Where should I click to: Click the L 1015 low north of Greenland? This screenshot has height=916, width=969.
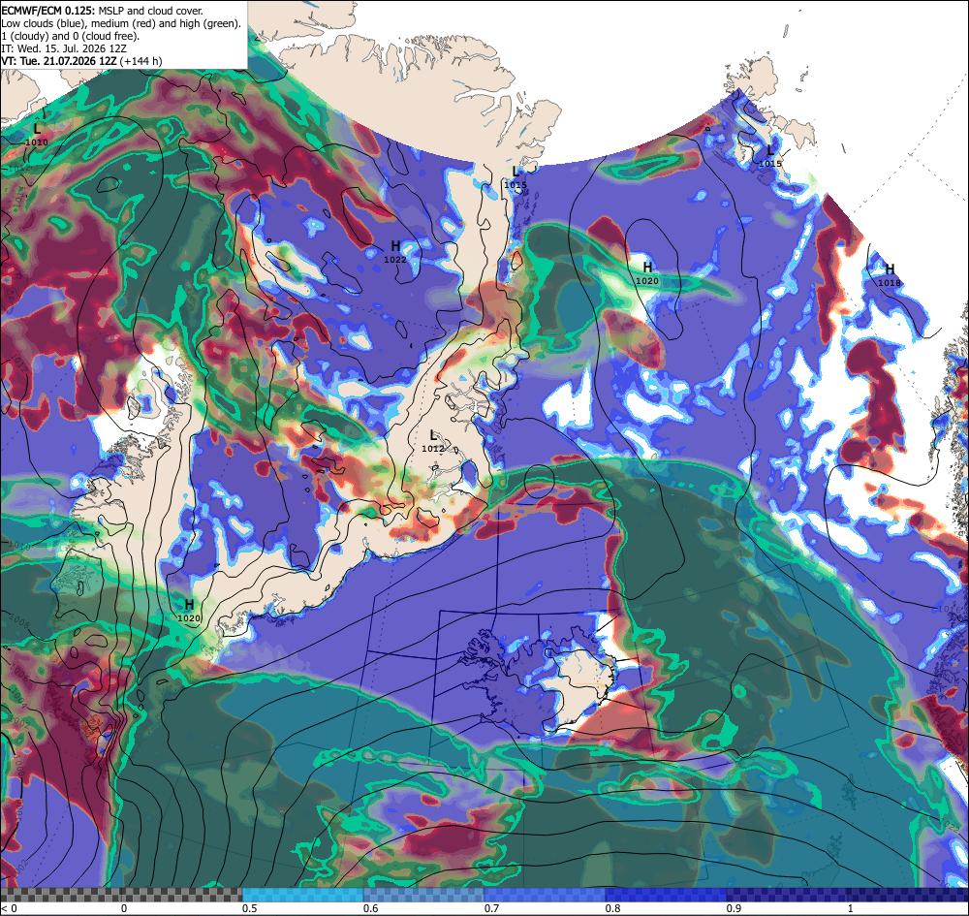click(x=516, y=177)
